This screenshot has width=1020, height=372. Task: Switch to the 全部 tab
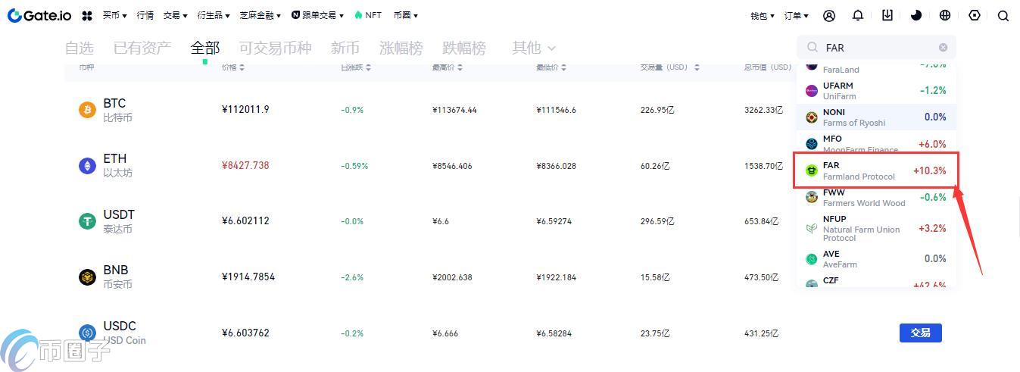[x=205, y=48]
